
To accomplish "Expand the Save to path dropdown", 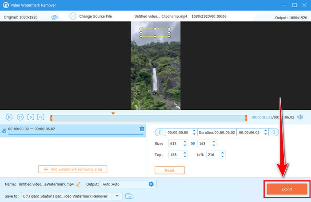I will (117, 196).
